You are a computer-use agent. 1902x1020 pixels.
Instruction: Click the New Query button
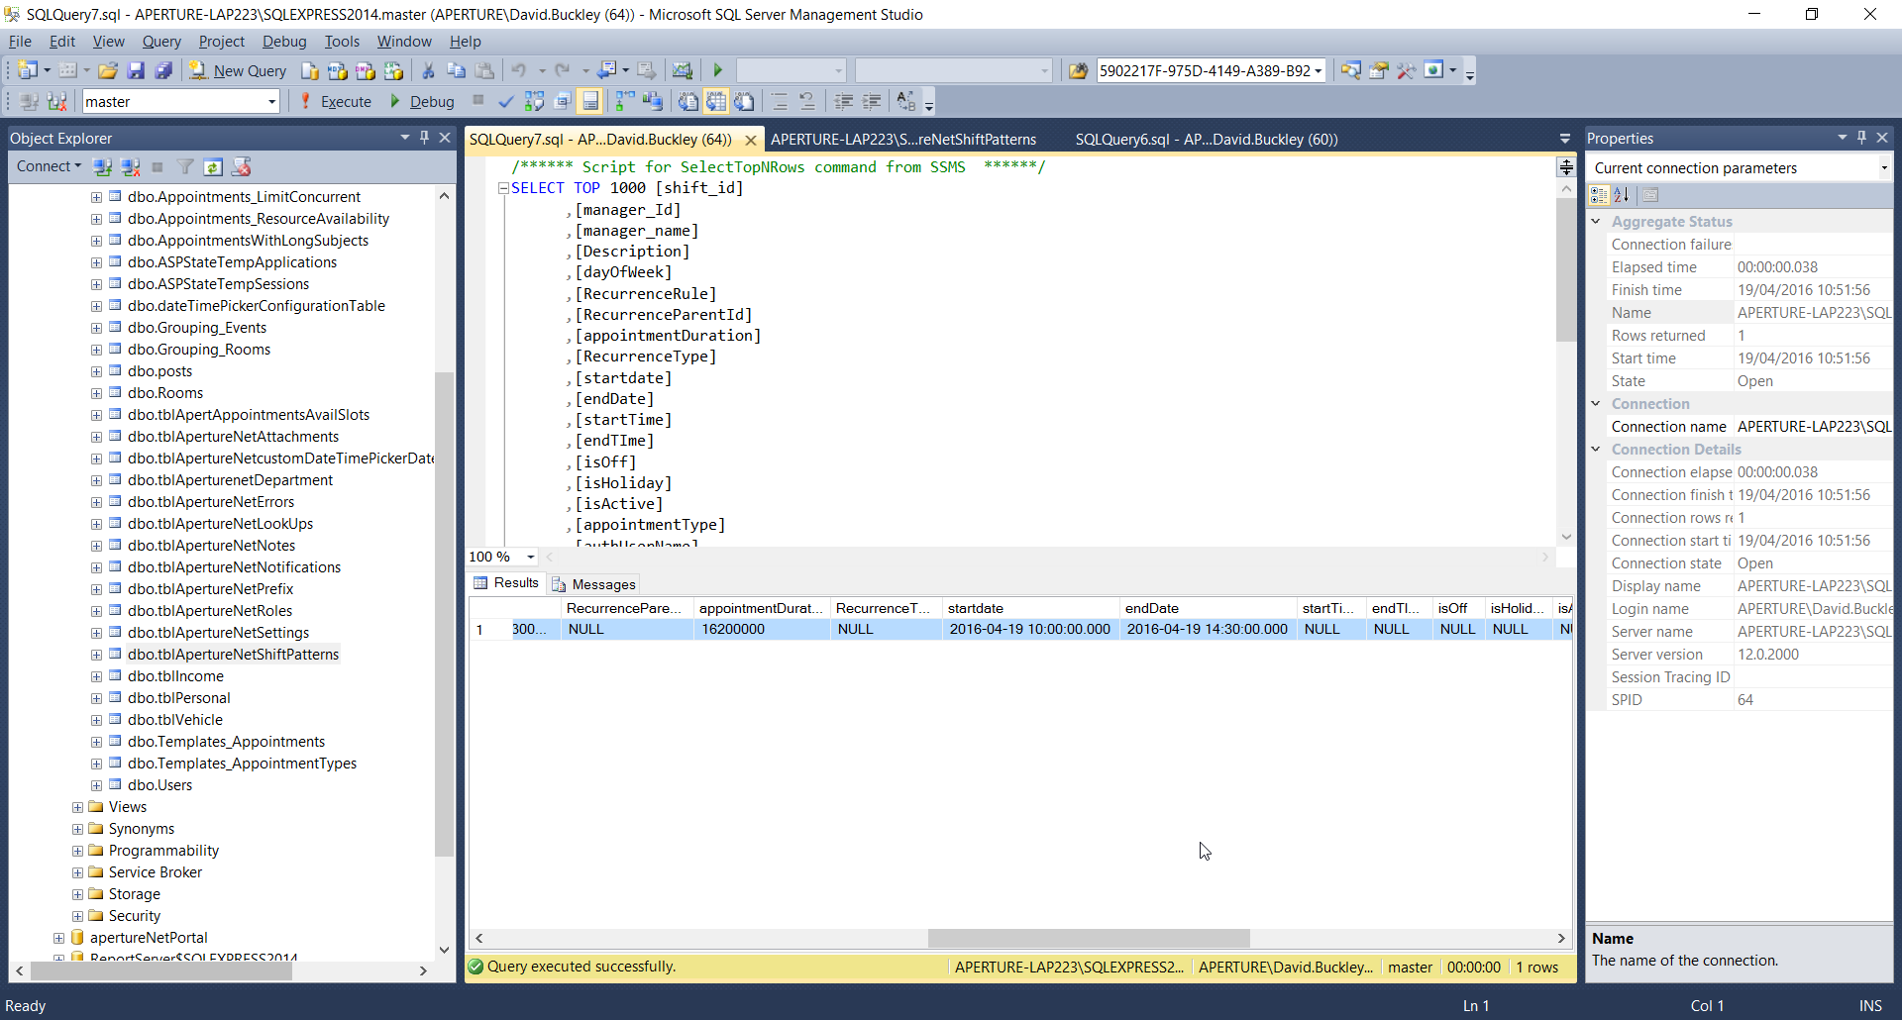pos(238,71)
